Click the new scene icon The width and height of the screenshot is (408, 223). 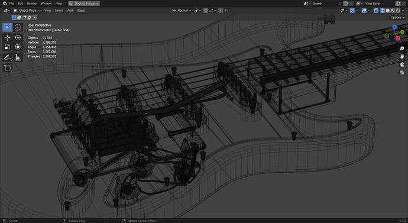(x=346, y=4)
